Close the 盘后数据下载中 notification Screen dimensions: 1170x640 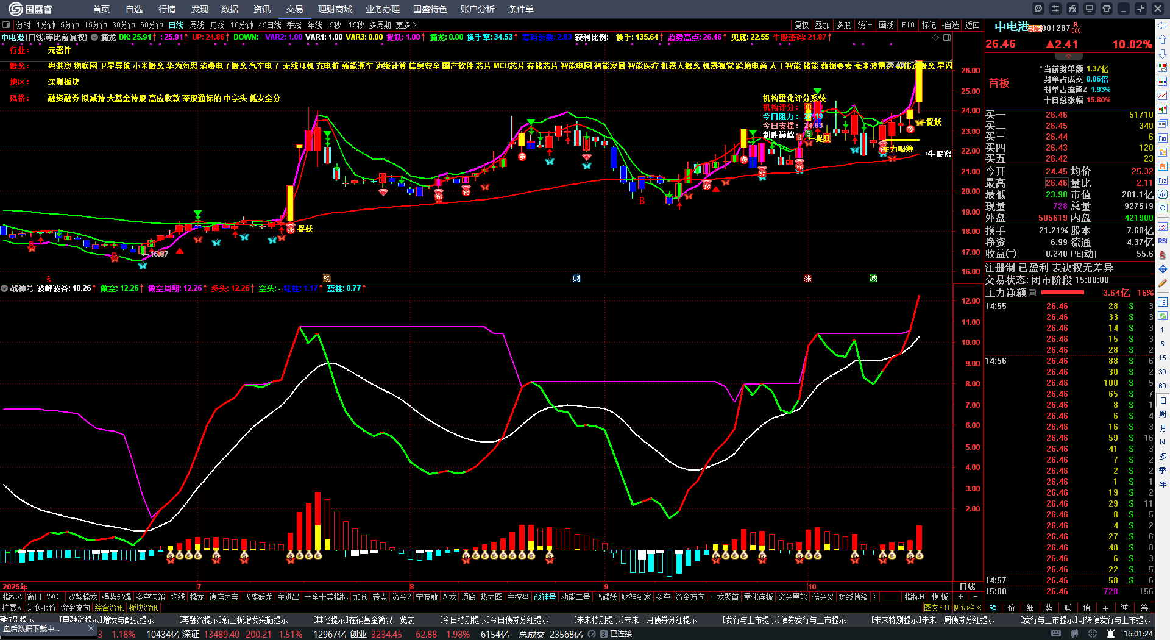tap(91, 628)
